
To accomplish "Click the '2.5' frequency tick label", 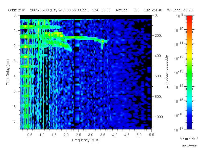I will (x=79, y=135).
